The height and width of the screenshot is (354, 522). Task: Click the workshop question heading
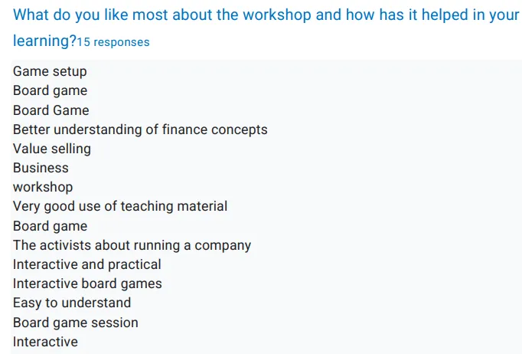[x=266, y=28]
